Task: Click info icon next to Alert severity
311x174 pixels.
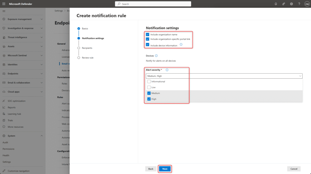Action: coord(167,70)
